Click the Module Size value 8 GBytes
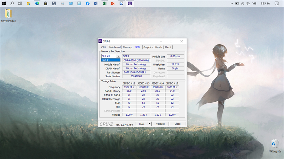 coord(175,56)
